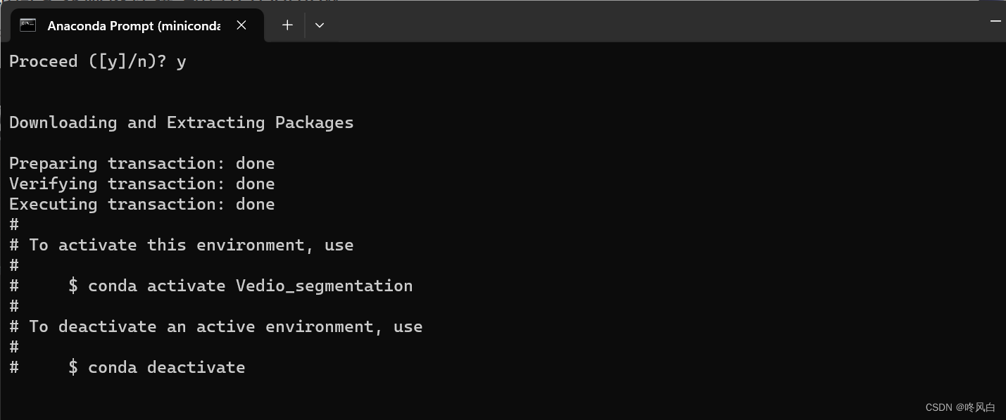Select the Anaconda Prompt (miniconda) tab
The image size is (1006, 420).
pos(134,25)
